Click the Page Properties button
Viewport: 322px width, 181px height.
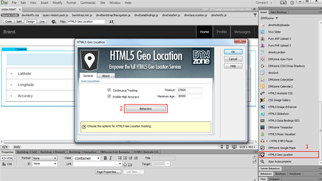point(108,172)
